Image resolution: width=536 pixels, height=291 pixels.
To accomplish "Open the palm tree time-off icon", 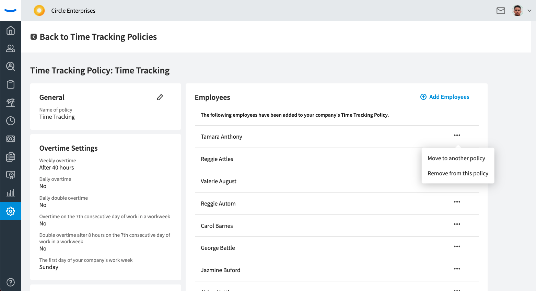I will pyautogui.click(x=11, y=103).
